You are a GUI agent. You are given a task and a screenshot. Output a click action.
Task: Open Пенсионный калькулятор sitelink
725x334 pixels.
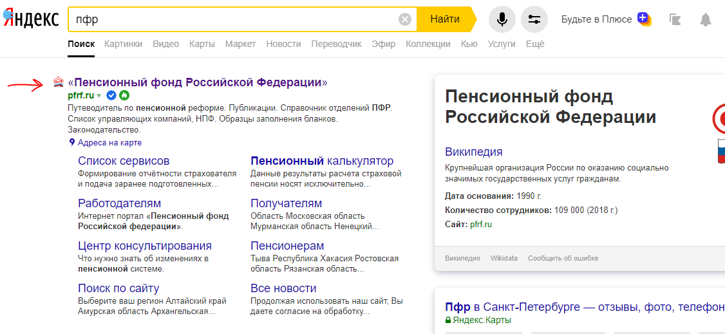pos(322,161)
